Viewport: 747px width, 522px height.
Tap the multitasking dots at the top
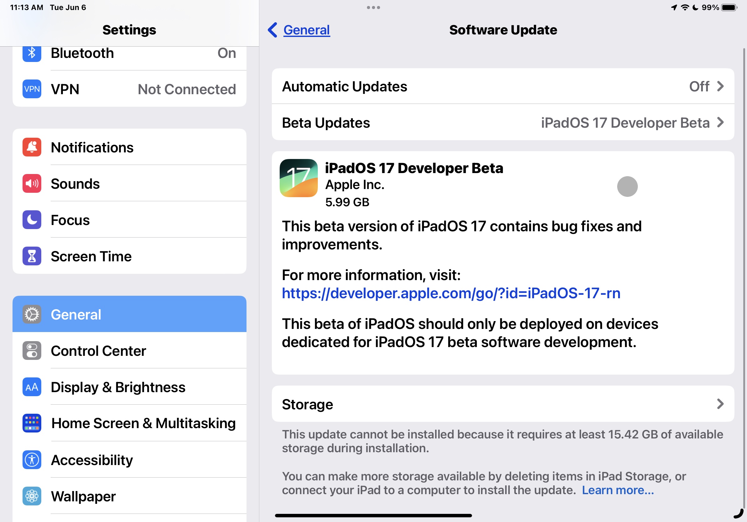(373, 7)
